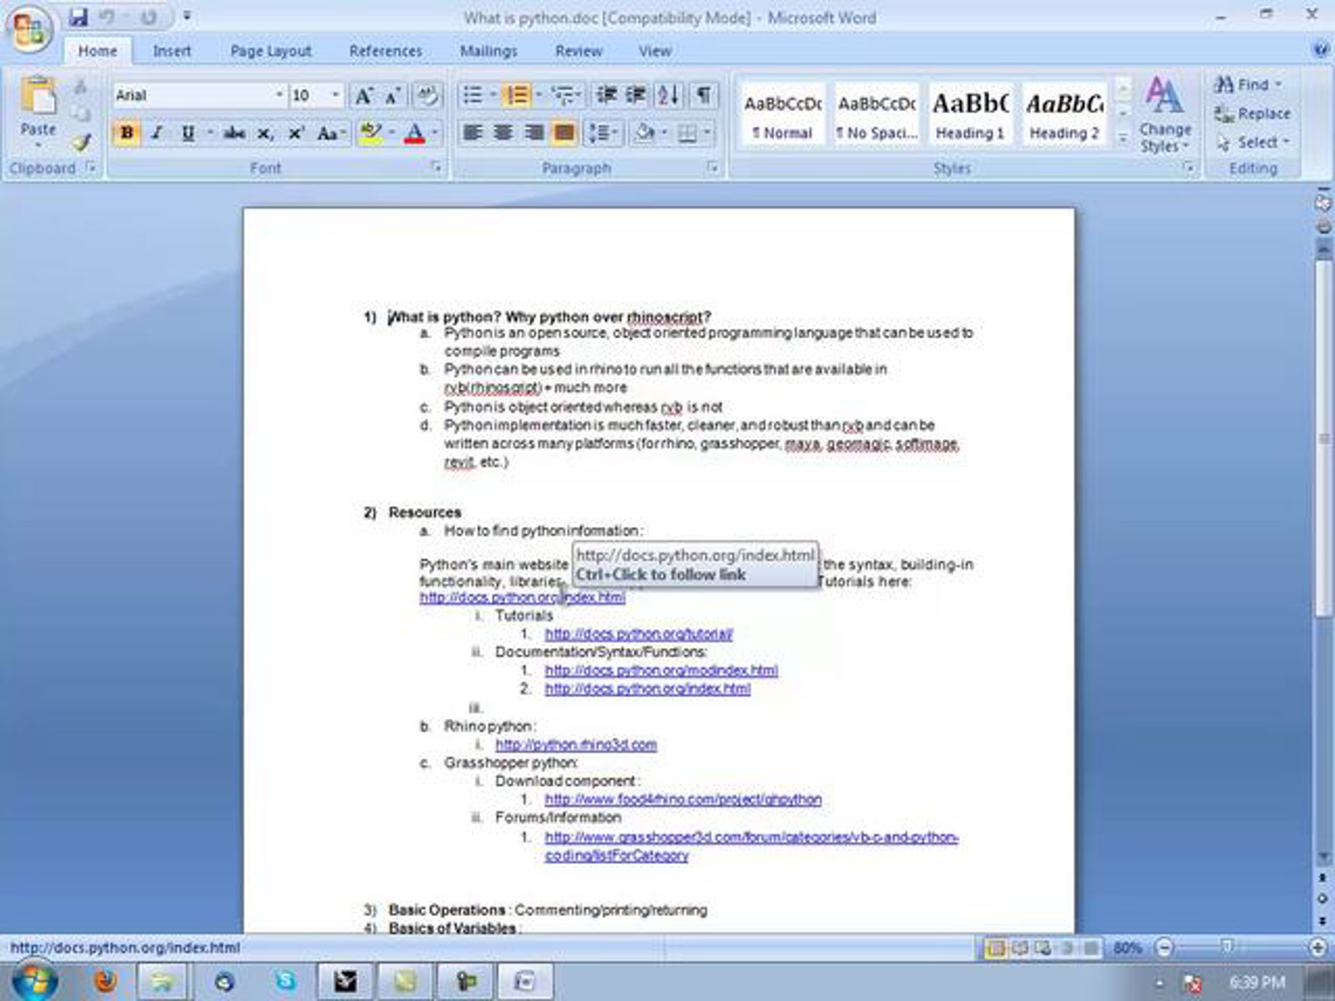Switch to the Page Layout tab
This screenshot has width=1335, height=1001.
(x=271, y=51)
